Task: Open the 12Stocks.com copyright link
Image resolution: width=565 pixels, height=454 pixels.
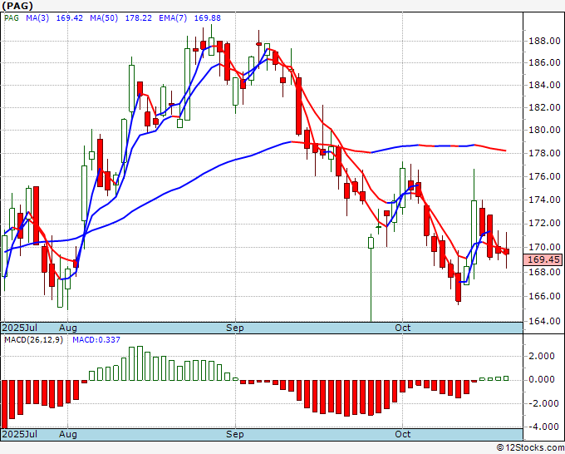Action: 530,447
